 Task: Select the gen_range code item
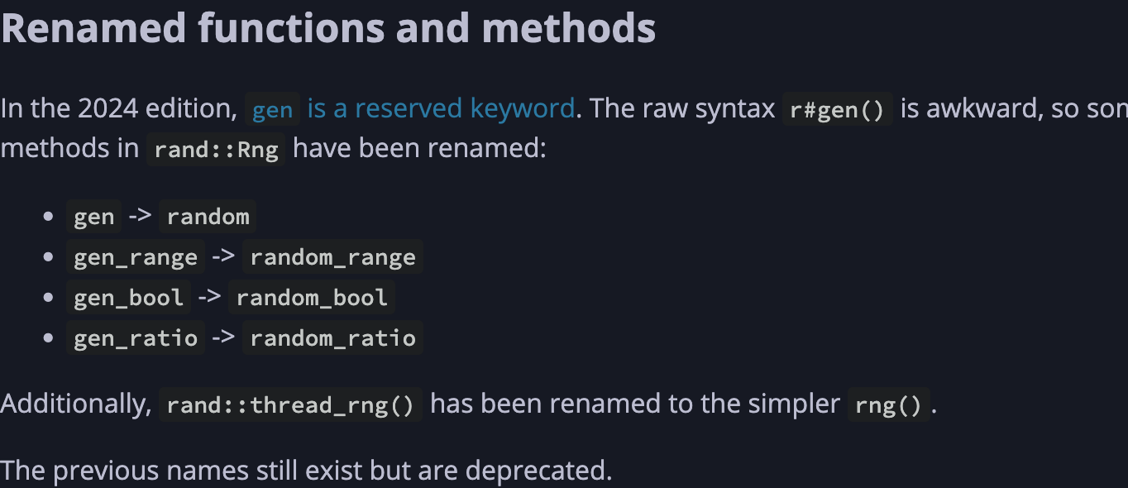tap(135, 258)
